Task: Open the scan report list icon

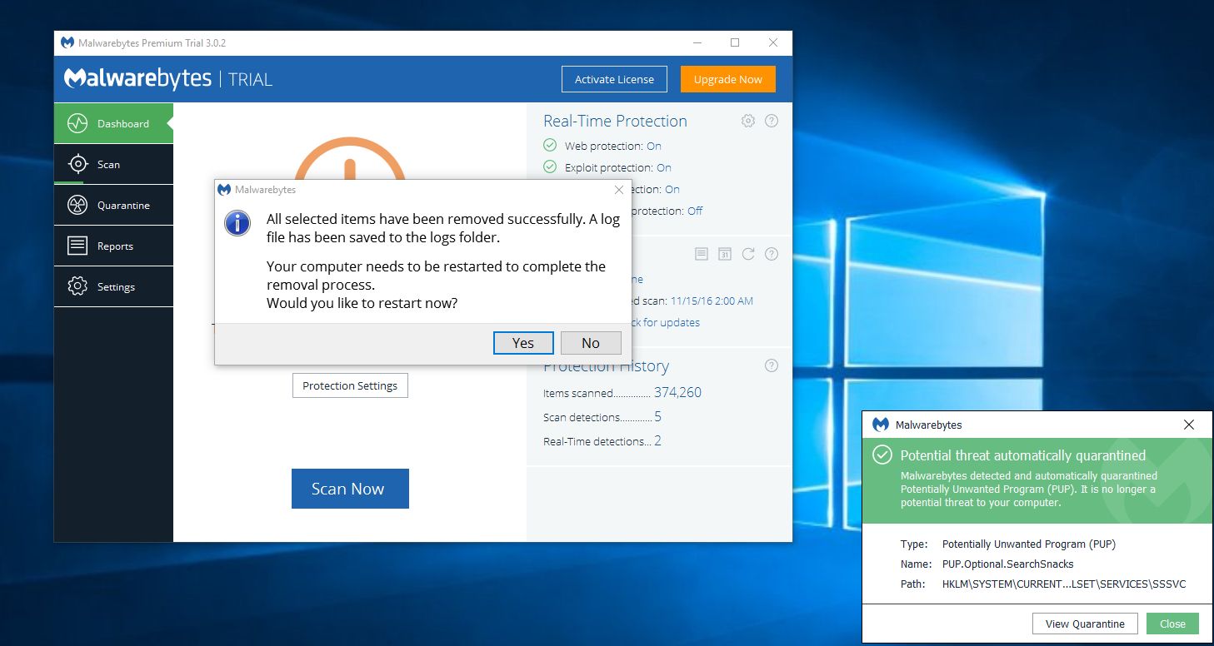Action: point(702,254)
